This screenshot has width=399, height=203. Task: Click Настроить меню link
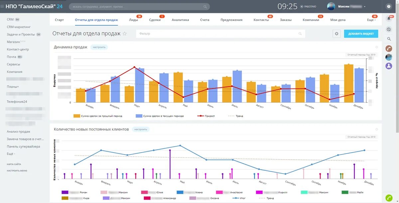point(17,171)
